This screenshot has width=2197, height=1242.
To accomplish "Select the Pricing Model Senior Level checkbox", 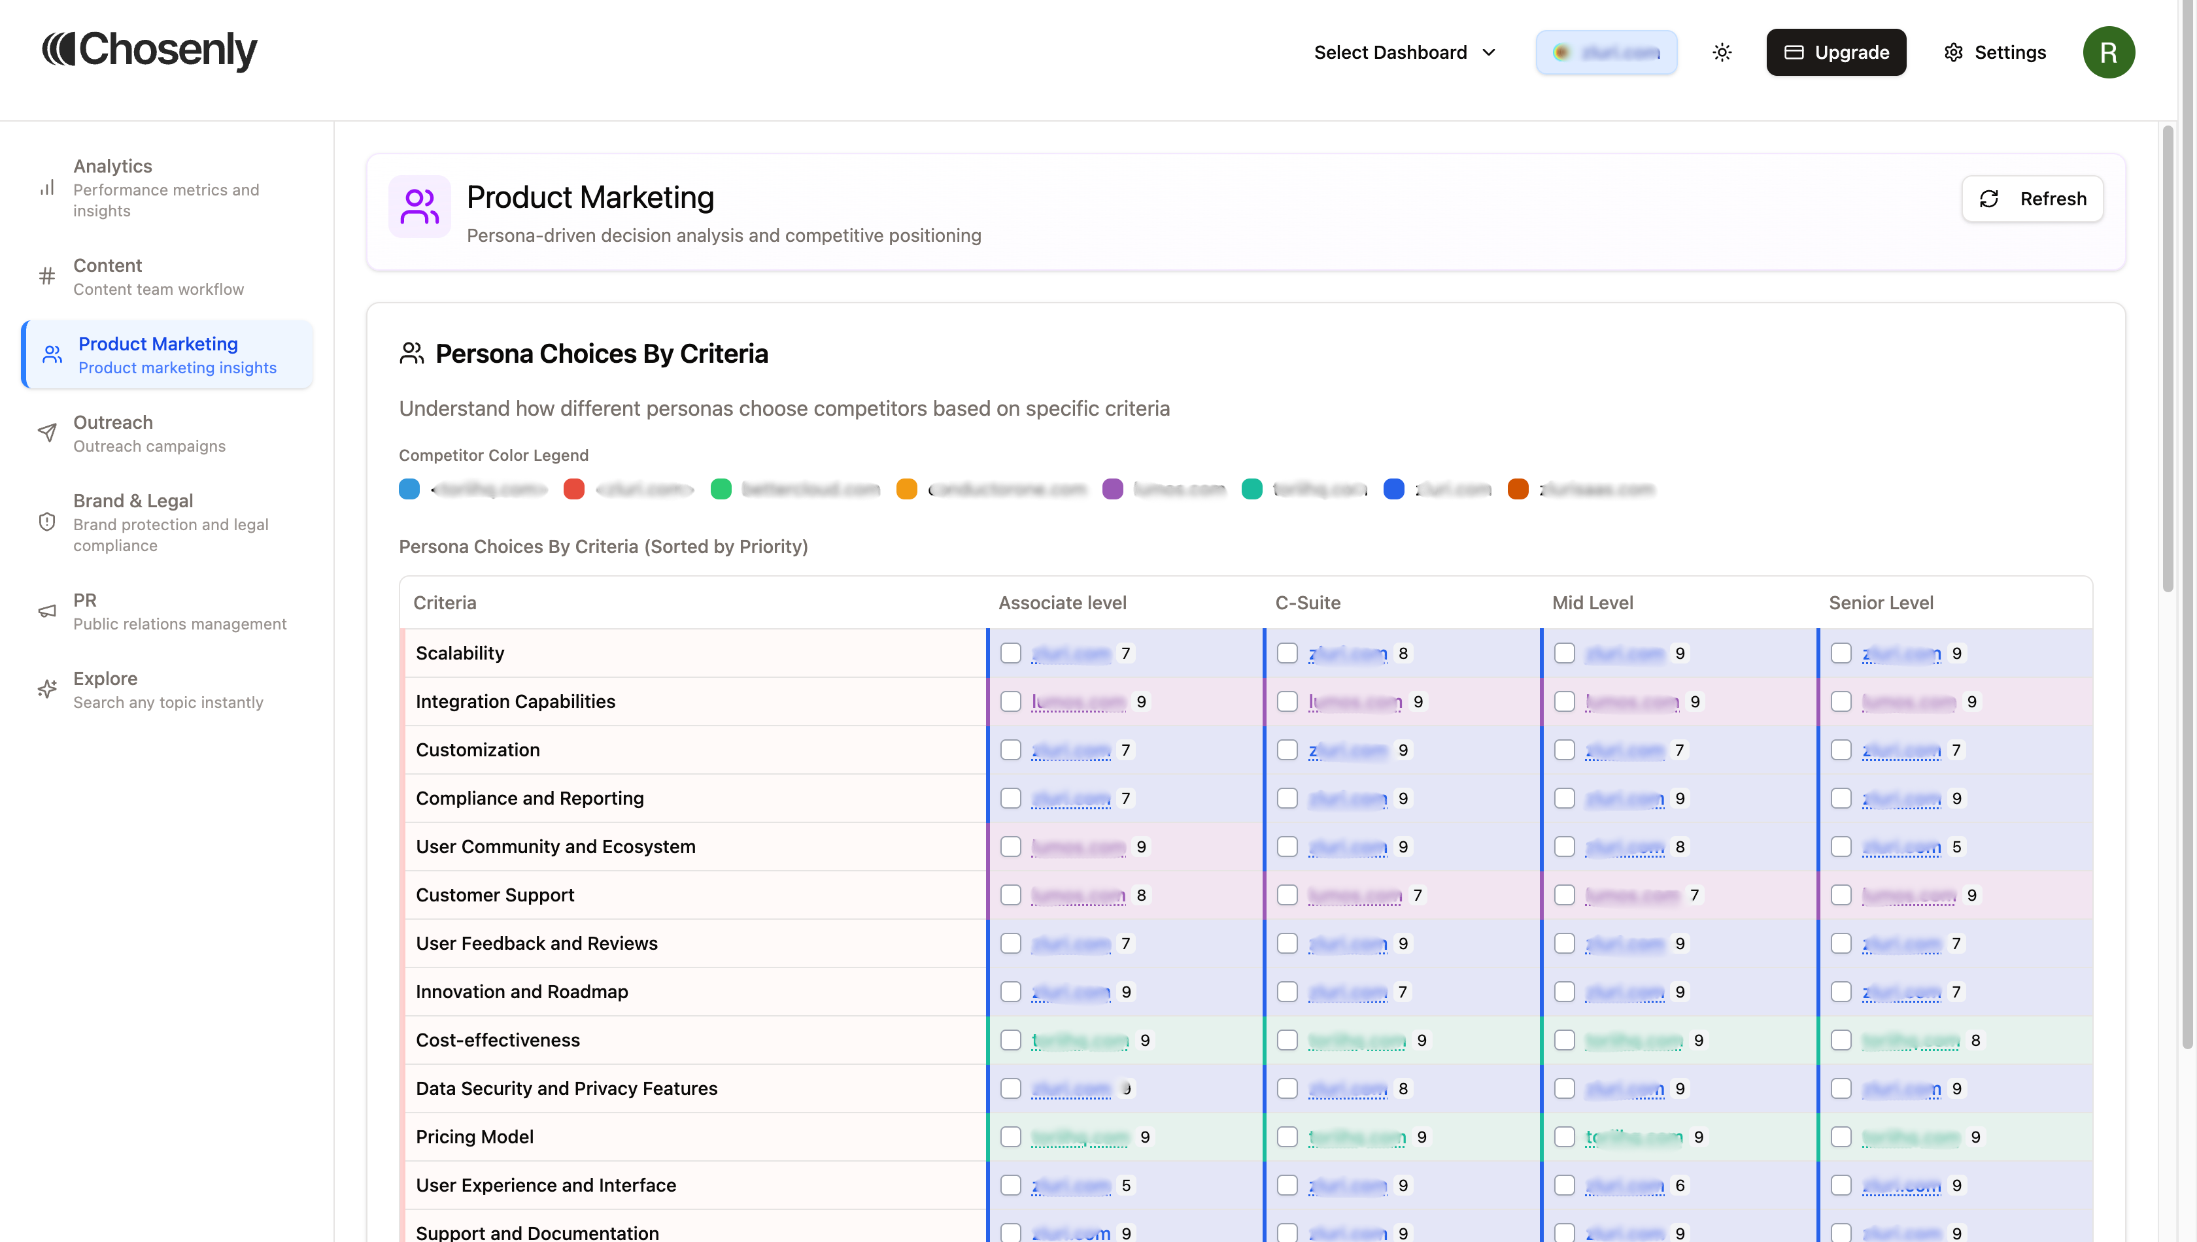I will click(x=1841, y=1137).
